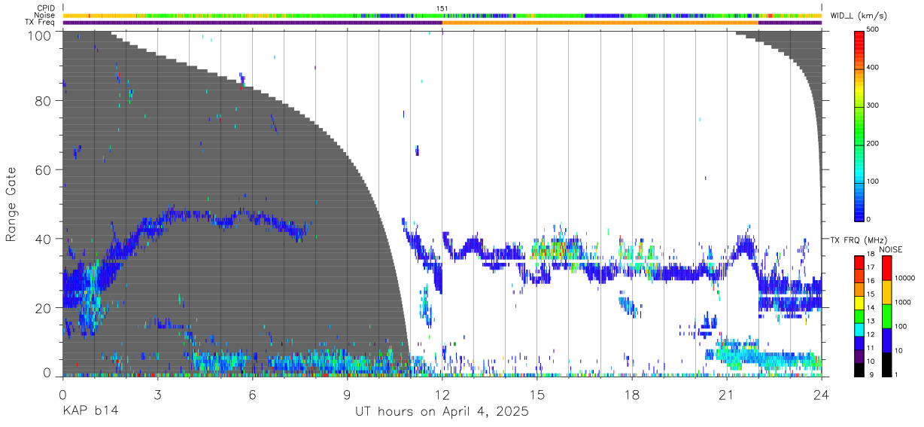The width and height of the screenshot is (924, 427).
Task: Click the UT hour 21 tick label
Action: [x=727, y=395]
